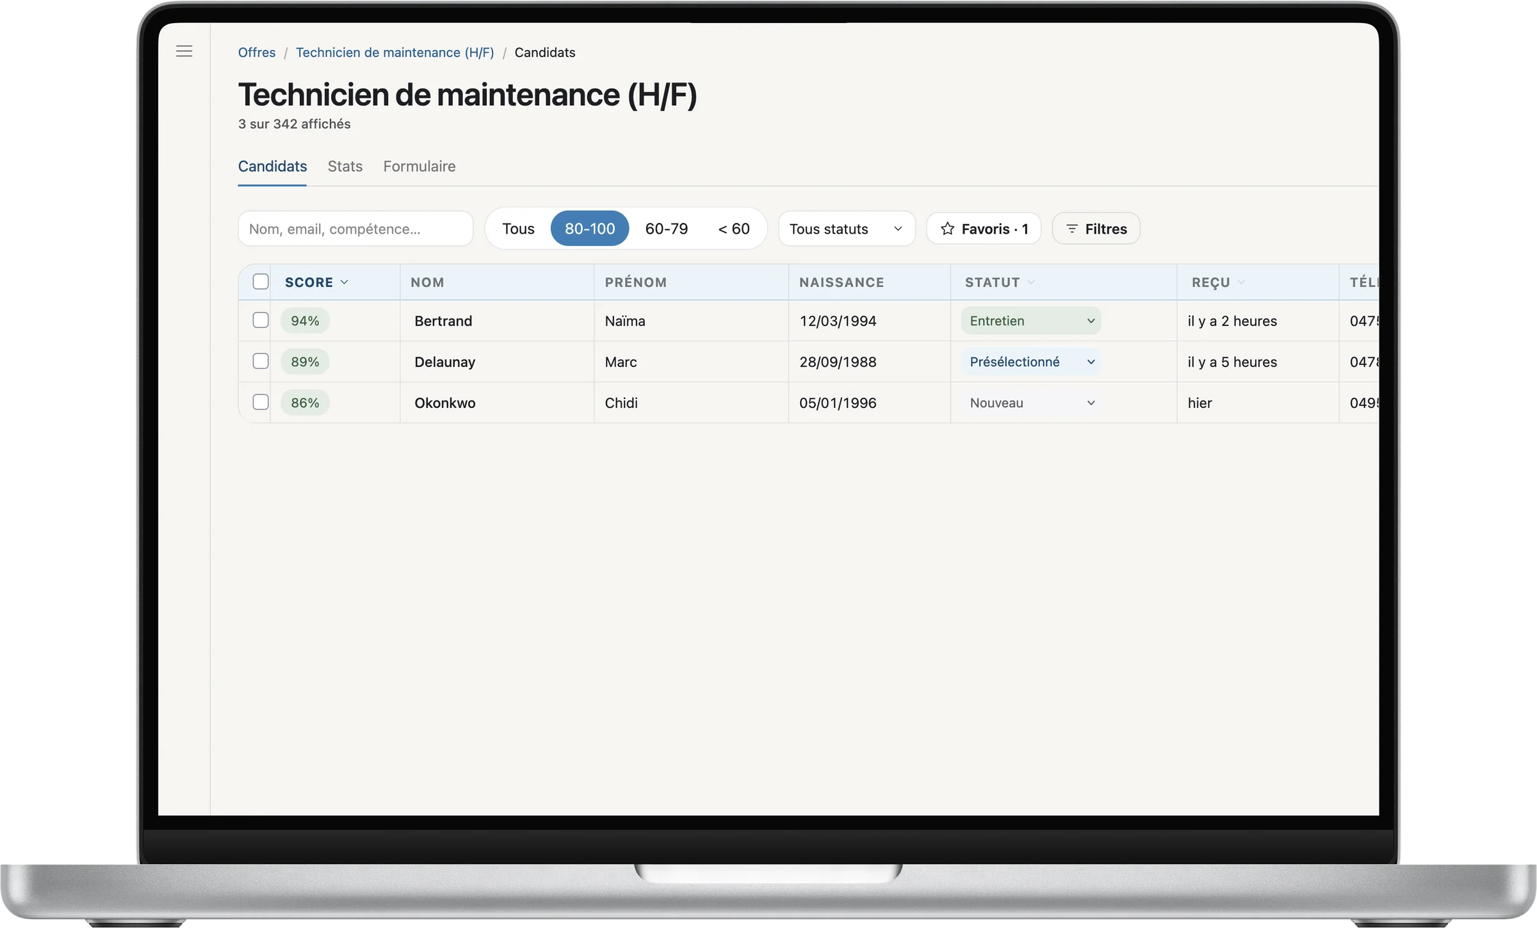Open the Tous statuts dropdown

(847, 229)
